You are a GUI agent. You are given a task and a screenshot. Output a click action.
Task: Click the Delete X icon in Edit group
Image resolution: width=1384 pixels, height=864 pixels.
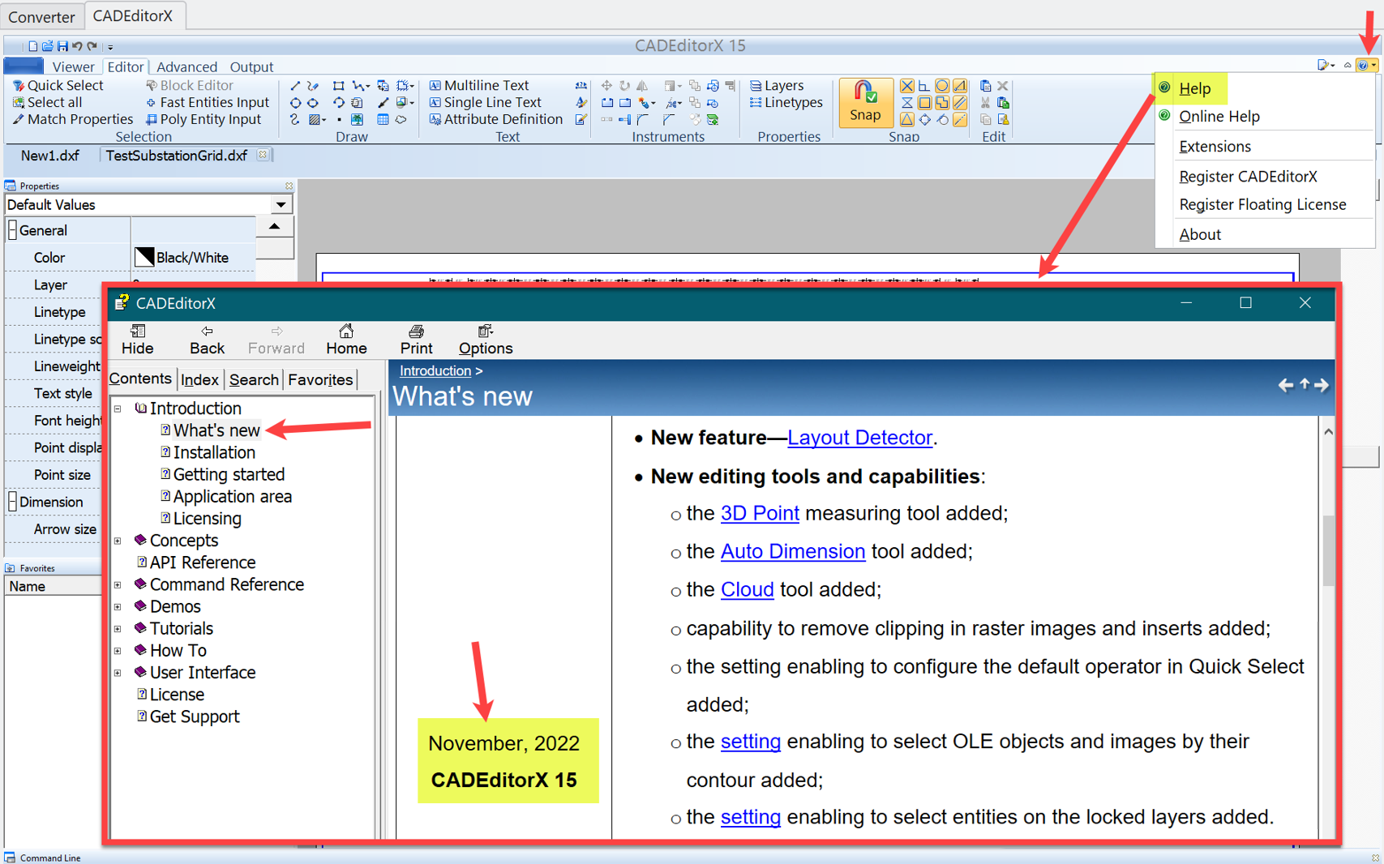click(x=1003, y=86)
